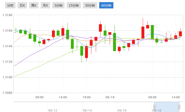This screenshot has height=112, width=185.
Task: Click the active 60分钟 tab
Action: tap(106, 5)
